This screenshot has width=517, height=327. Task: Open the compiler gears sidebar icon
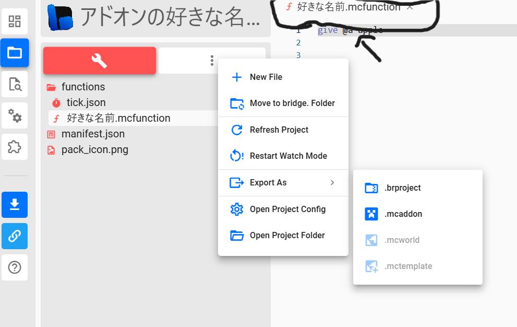[x=15, y=115]
